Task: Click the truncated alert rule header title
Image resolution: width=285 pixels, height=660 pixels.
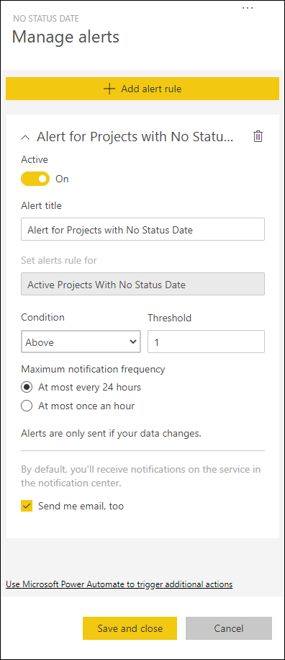Action: tap(135, 136)
